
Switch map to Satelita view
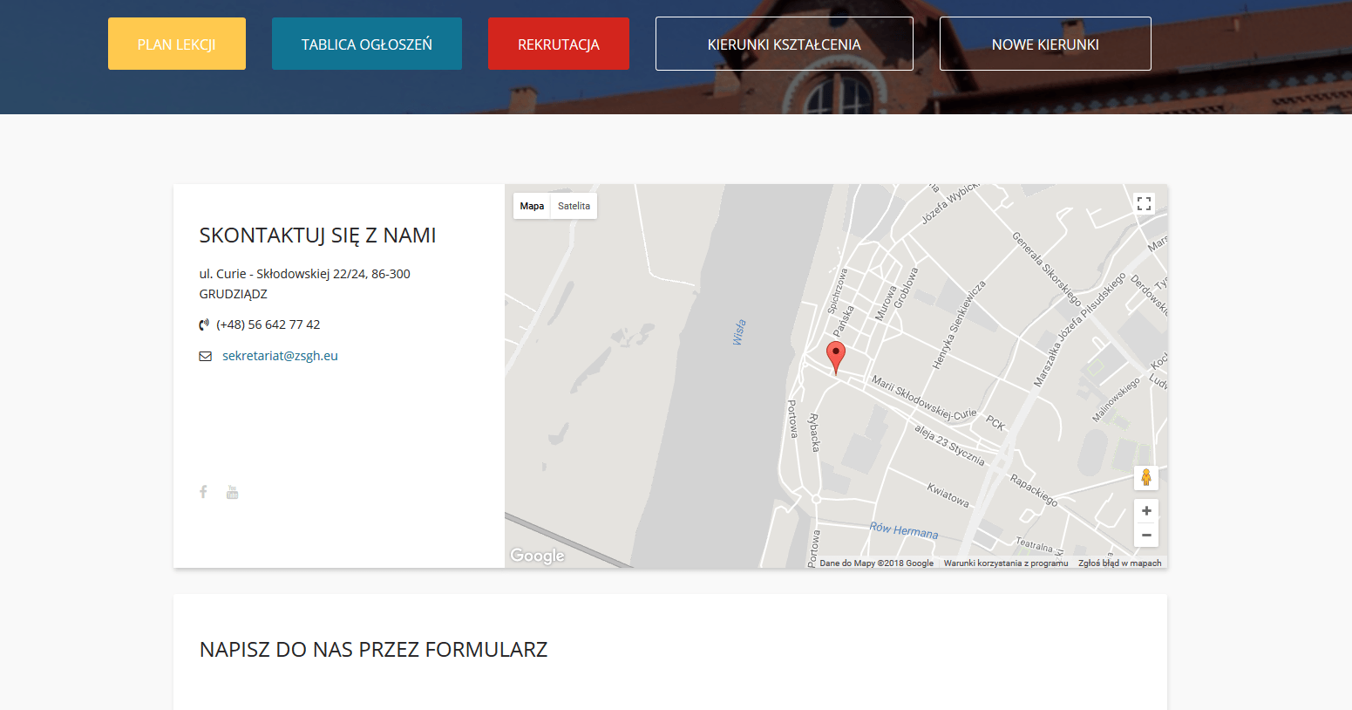[574, 206]
